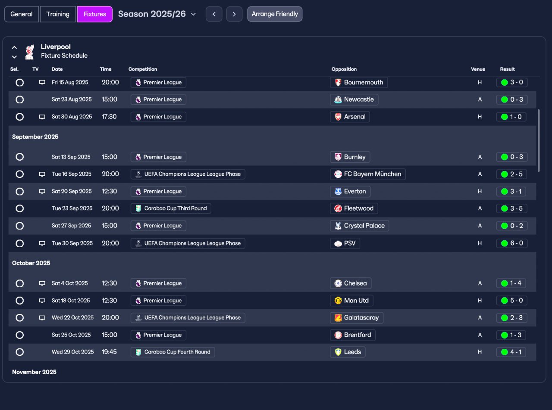Sort by the Result column header
552x410 pixels.
[508, 69]
